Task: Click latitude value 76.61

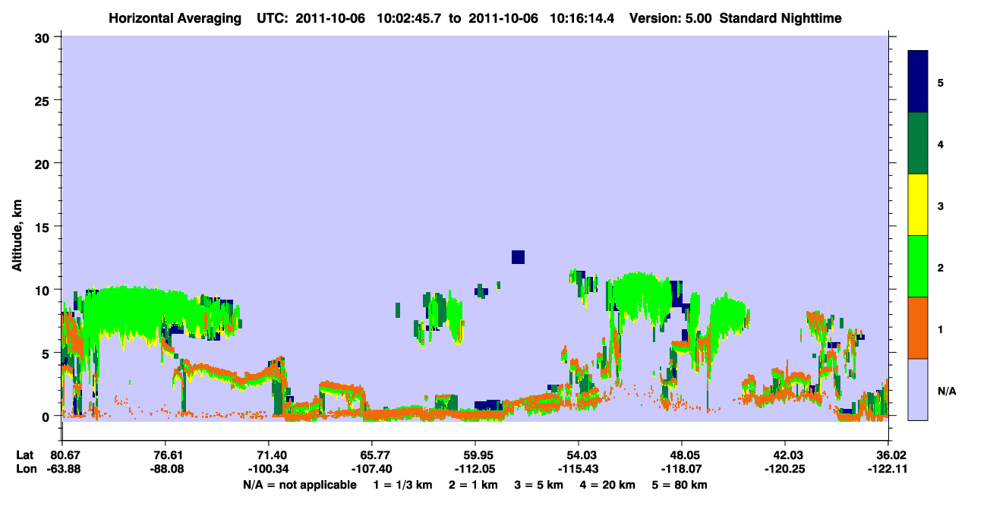Action: click(x=165, y=455)
